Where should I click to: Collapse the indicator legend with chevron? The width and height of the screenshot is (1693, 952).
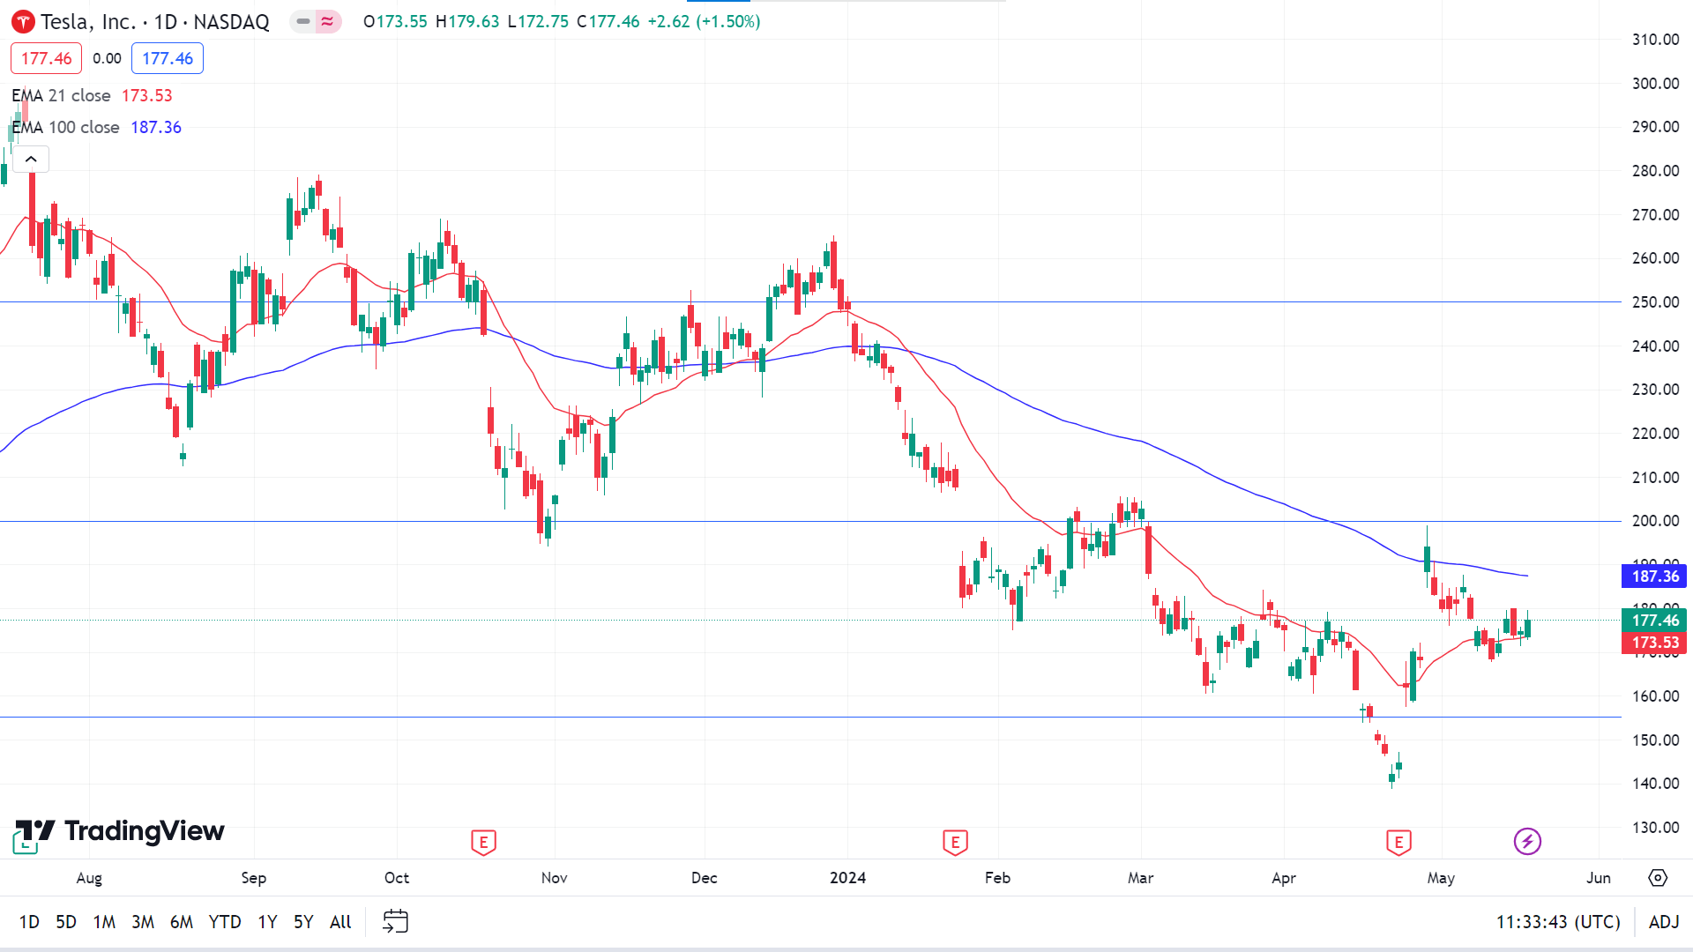point(31,160)
